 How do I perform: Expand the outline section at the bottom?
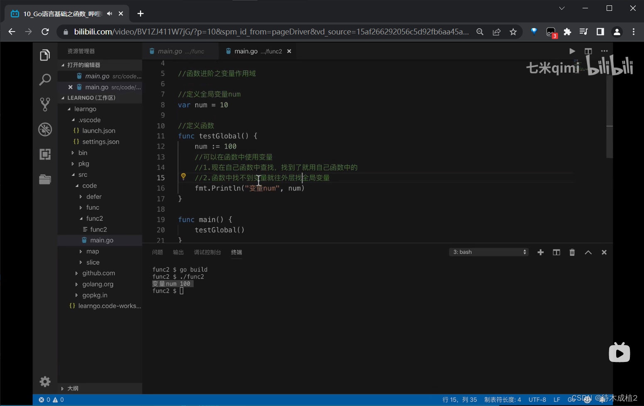[100, 389]
